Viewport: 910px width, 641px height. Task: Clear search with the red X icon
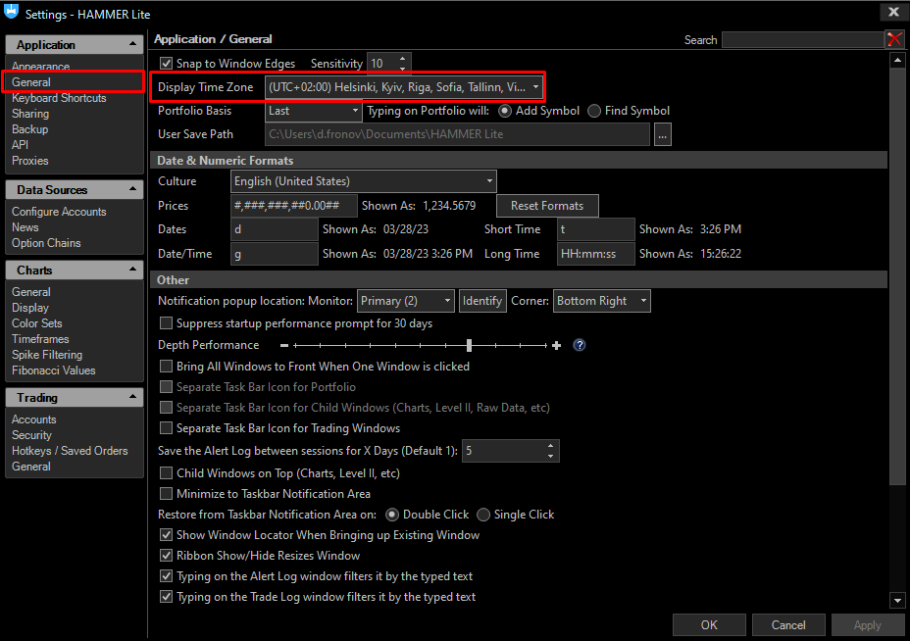point(894,39)
